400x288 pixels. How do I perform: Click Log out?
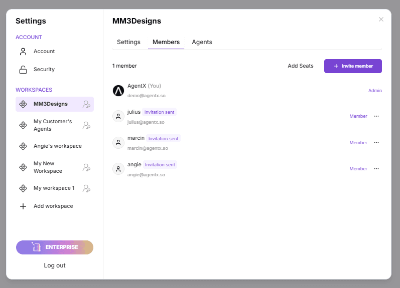coord(55,265)
